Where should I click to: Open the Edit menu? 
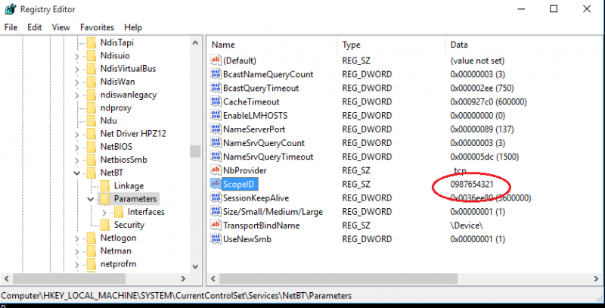(35, 26)
